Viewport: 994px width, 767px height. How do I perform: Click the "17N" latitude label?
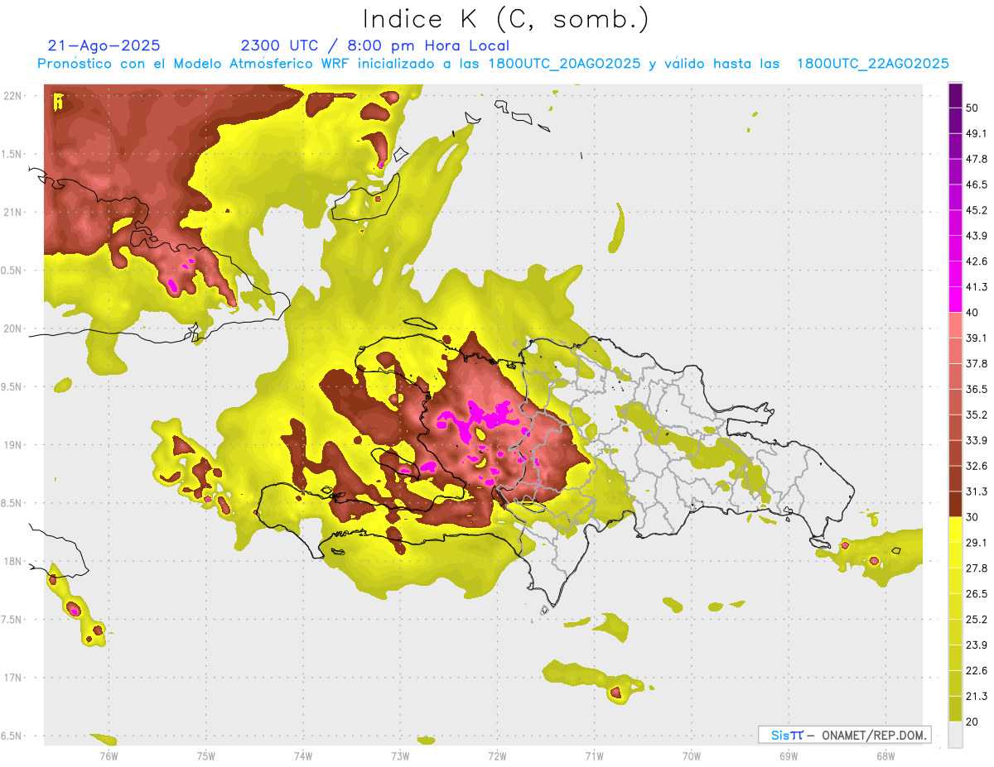click(13, 678)
